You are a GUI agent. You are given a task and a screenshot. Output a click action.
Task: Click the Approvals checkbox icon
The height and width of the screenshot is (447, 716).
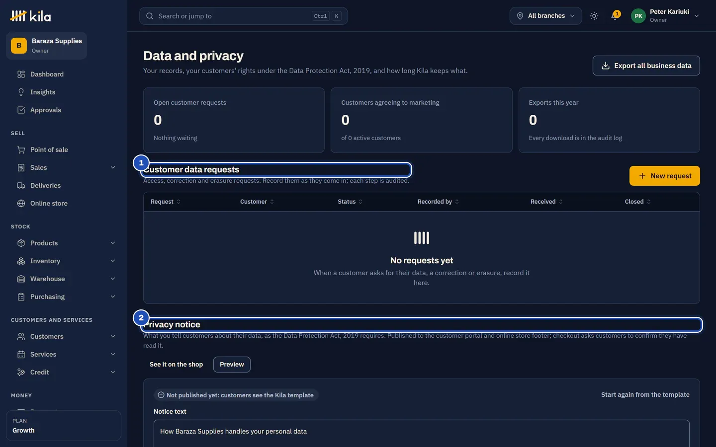click(x=21, y=110)
